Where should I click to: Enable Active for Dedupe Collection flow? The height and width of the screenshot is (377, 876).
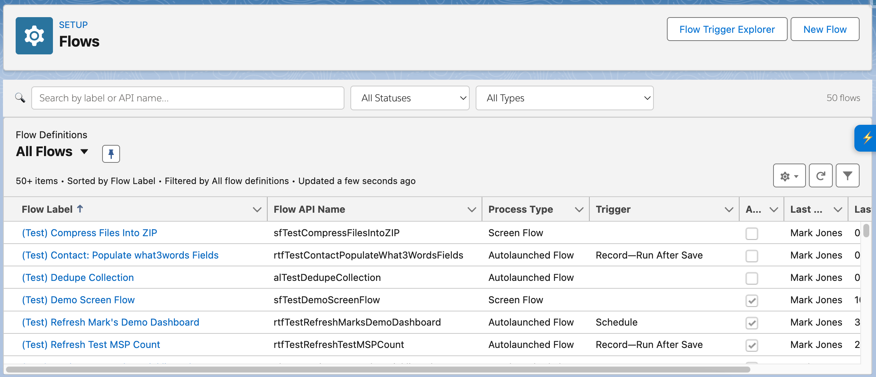[x=752, y=278]
